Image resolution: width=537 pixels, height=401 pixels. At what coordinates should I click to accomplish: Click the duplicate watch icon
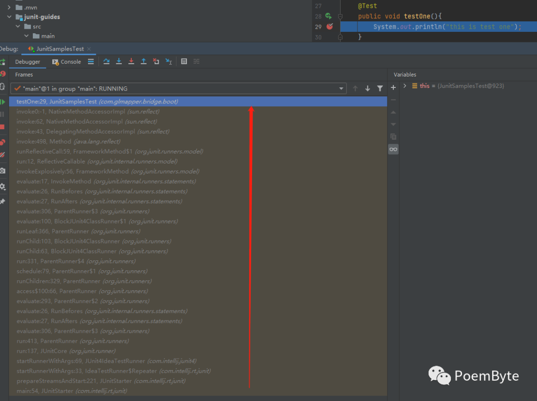point(393,137)
